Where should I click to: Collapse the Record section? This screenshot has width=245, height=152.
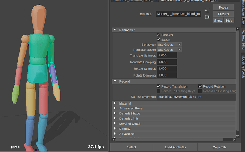click(115, 81)
